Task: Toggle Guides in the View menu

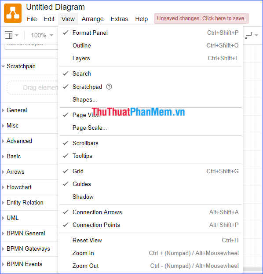Action: [x=150, y=184]
